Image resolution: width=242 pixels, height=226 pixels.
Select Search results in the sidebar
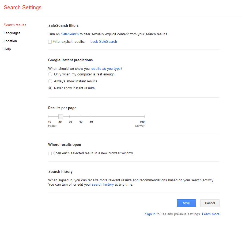tap(15, 25)
